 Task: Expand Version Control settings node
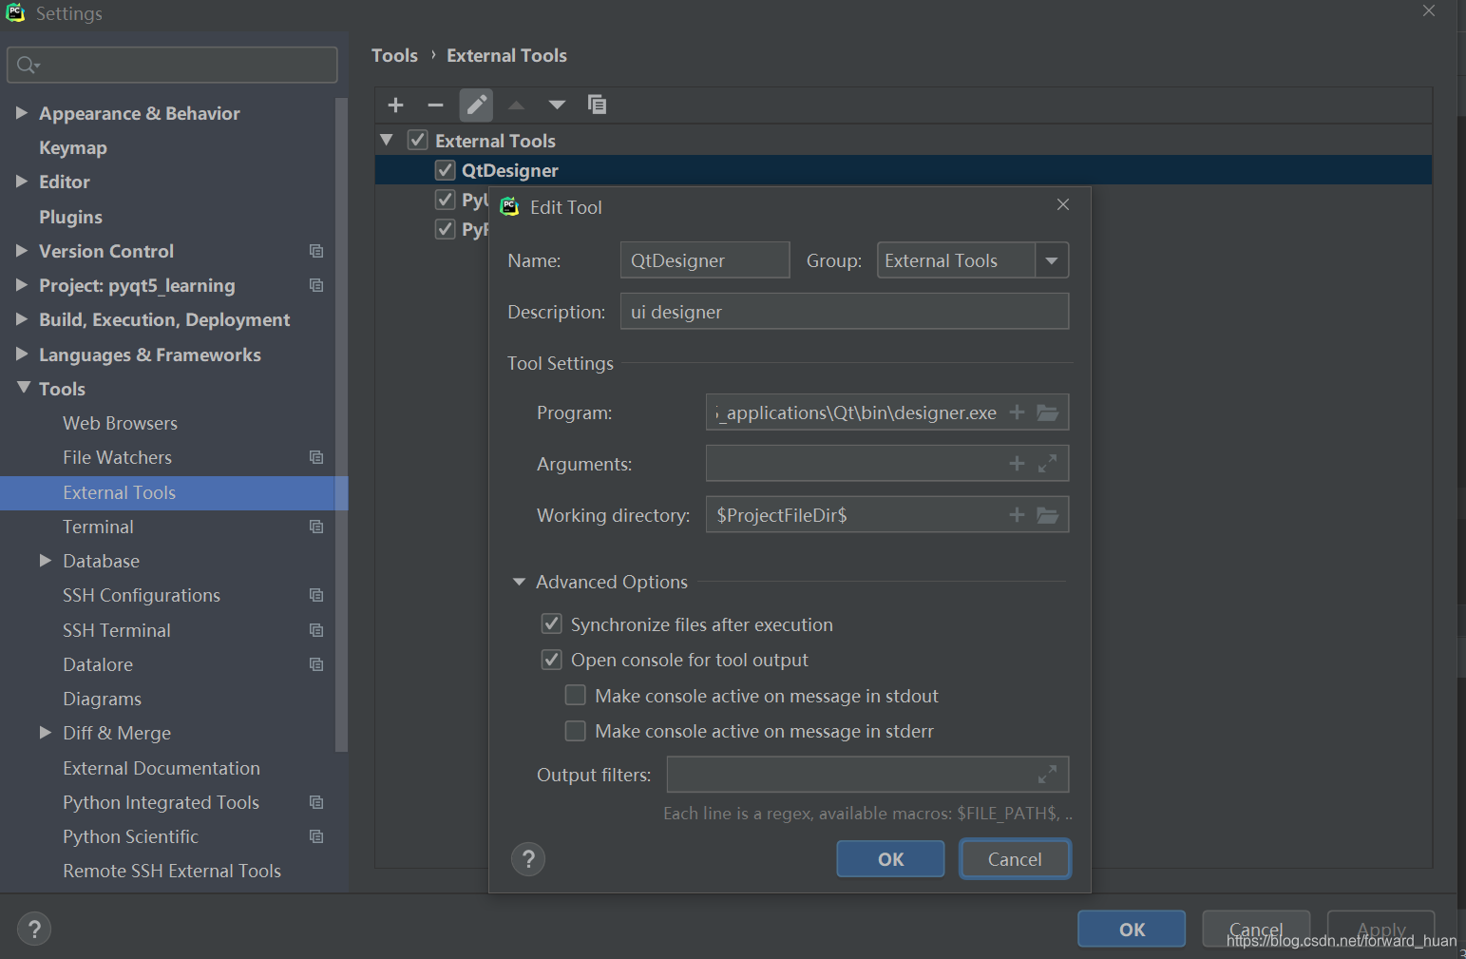(22, 250)
